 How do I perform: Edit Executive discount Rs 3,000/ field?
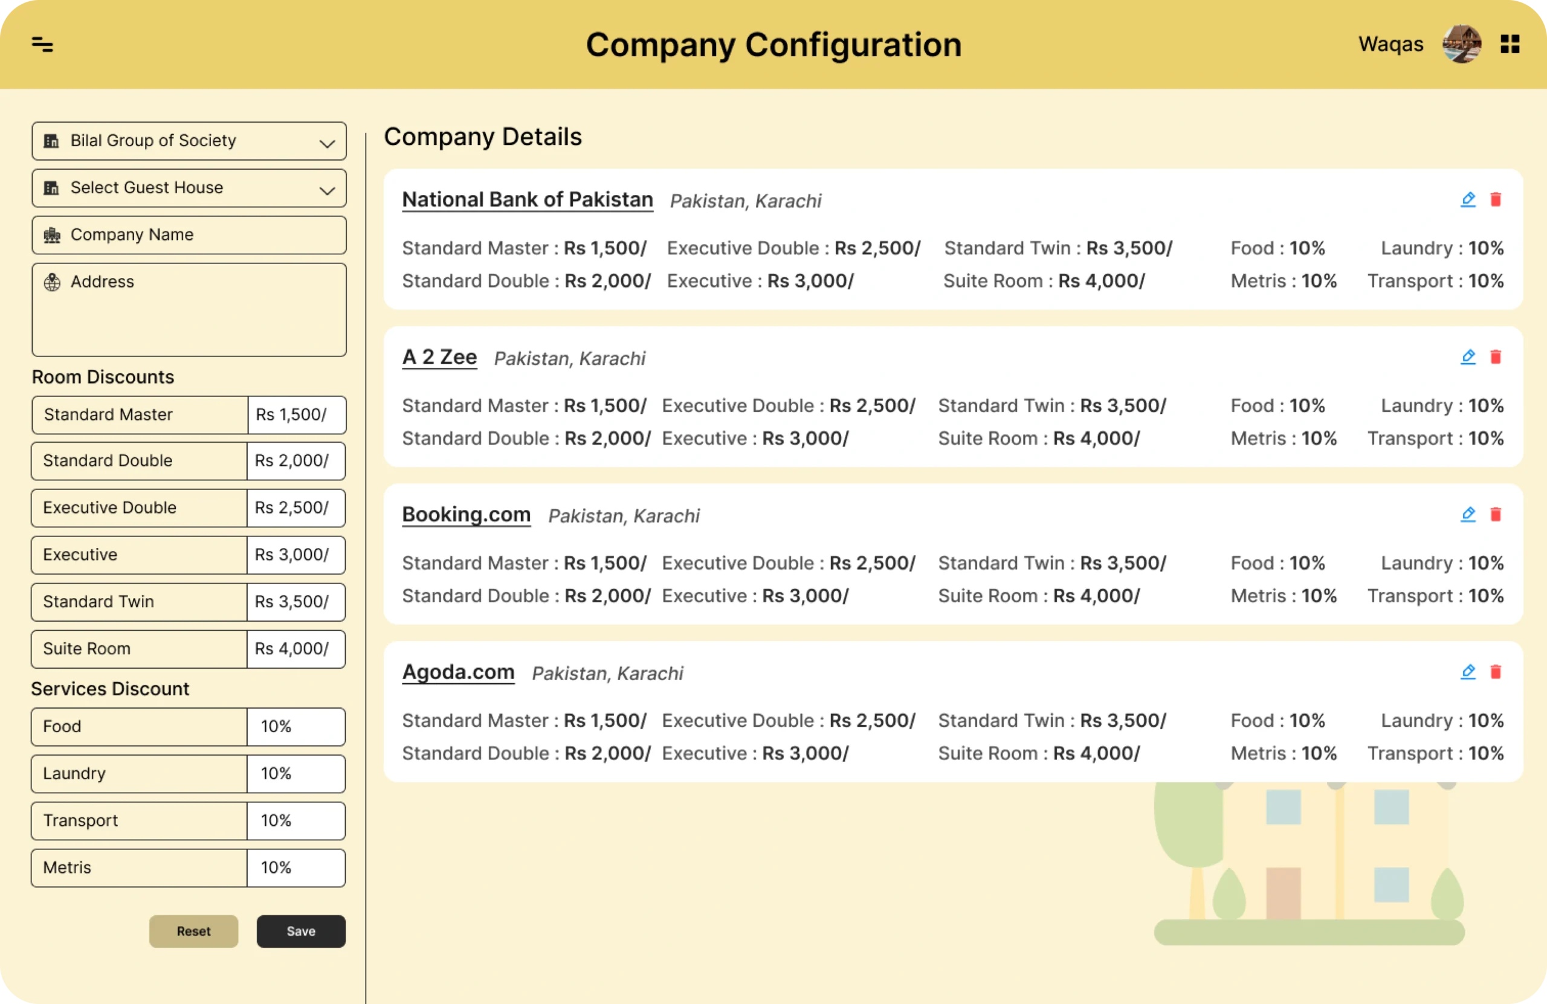[296, 555]
